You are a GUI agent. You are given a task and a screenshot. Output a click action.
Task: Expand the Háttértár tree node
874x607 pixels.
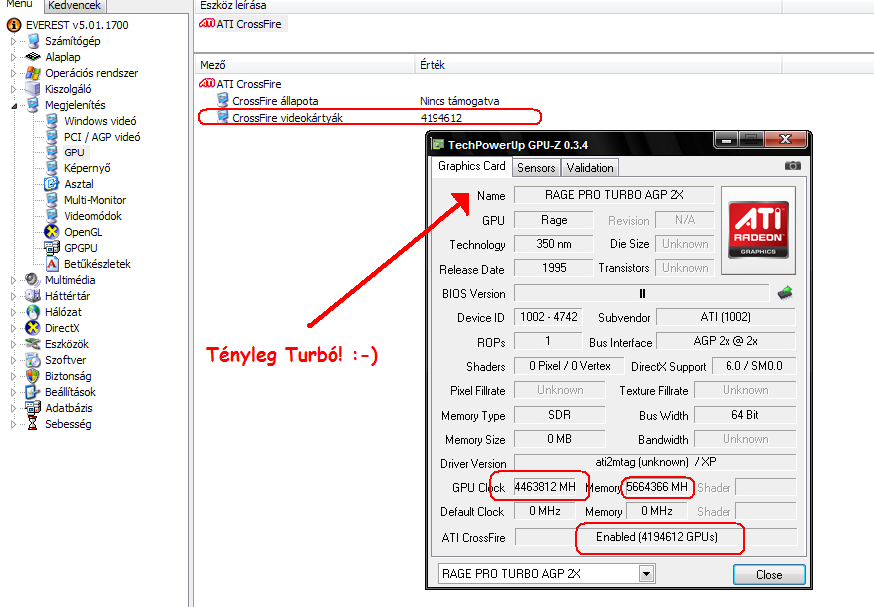pos(13,296)
